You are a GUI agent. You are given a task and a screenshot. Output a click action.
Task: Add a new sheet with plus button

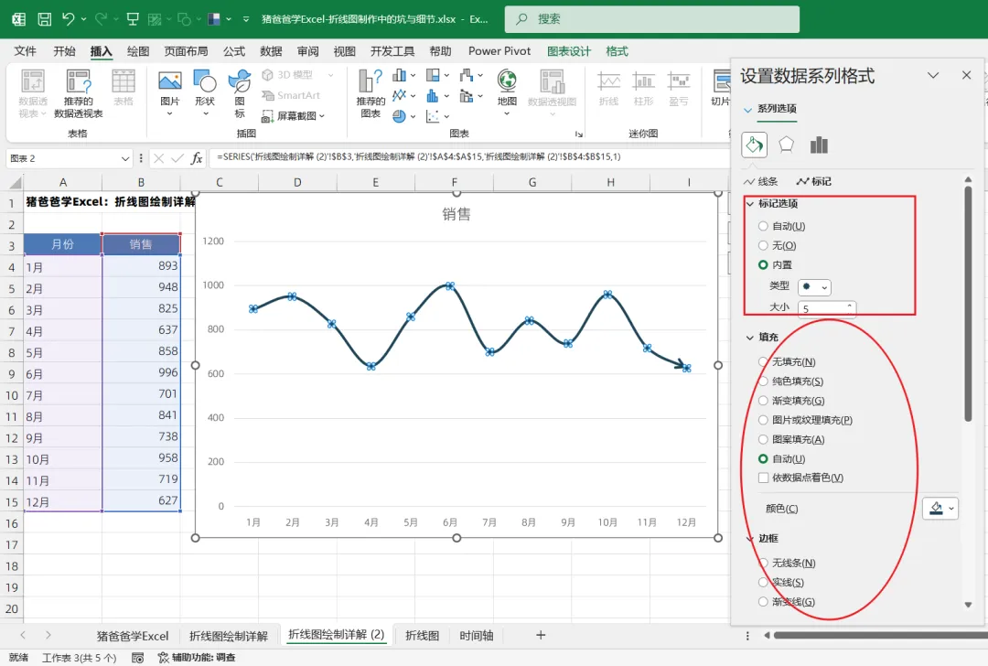pyautogui.click(x=540, y=635)
